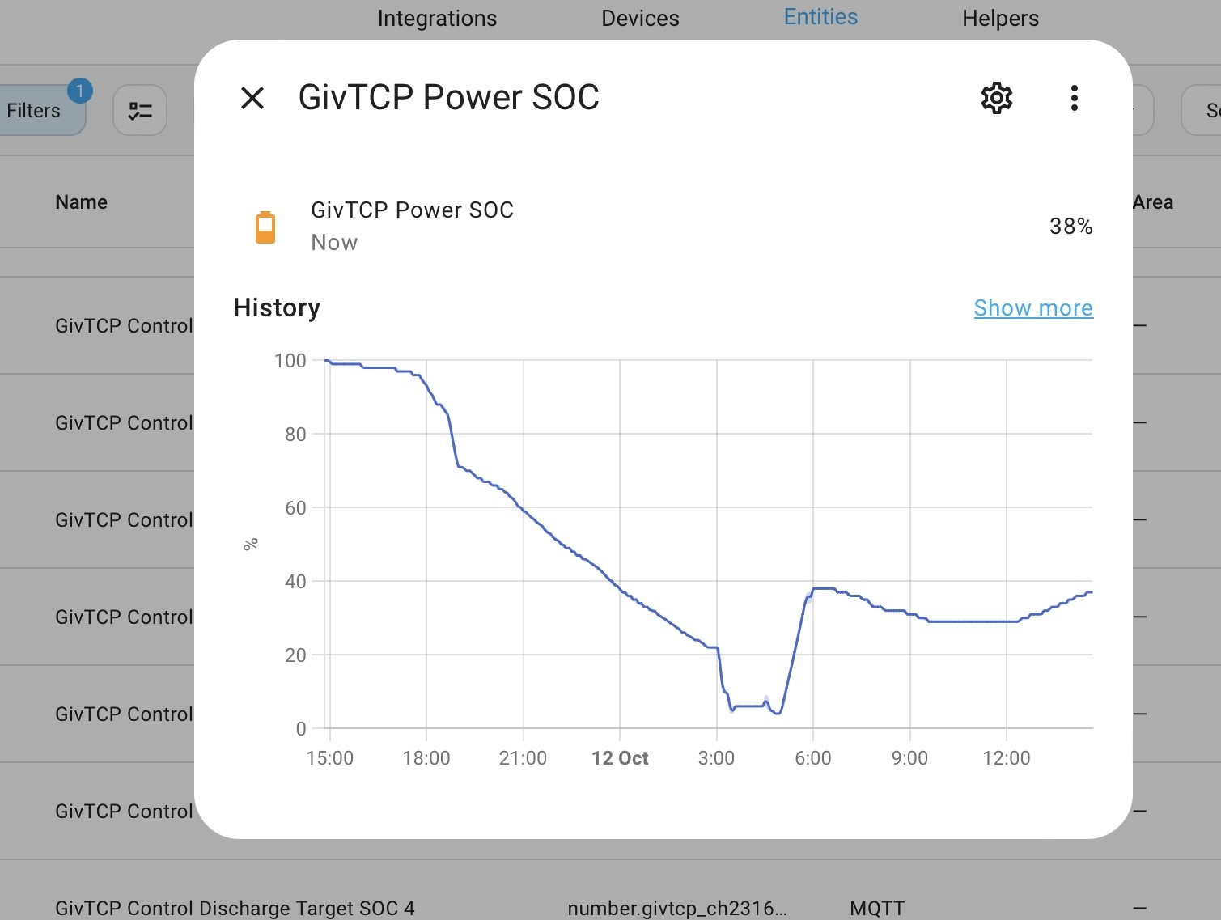Click the 6:00 label on history chart

point(813,758)
